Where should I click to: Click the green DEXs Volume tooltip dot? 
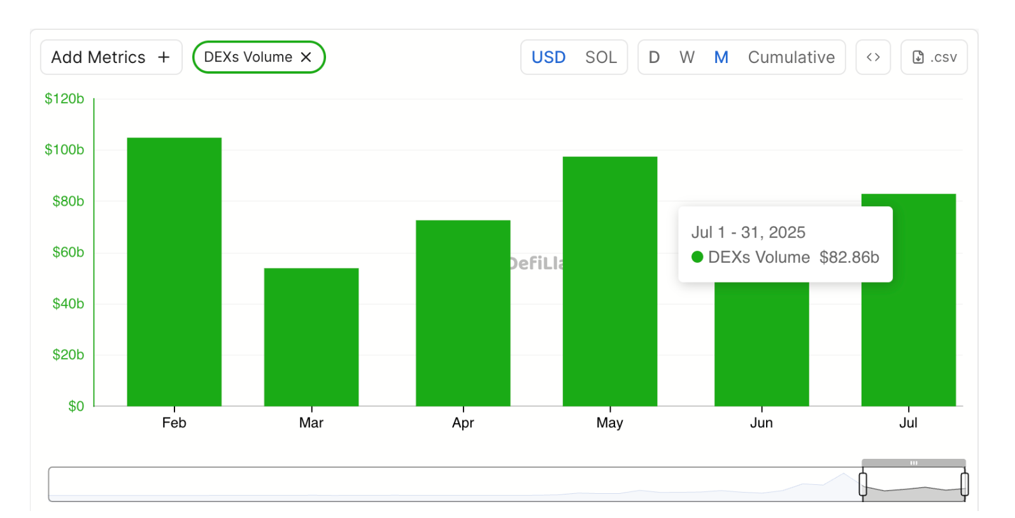697,257
